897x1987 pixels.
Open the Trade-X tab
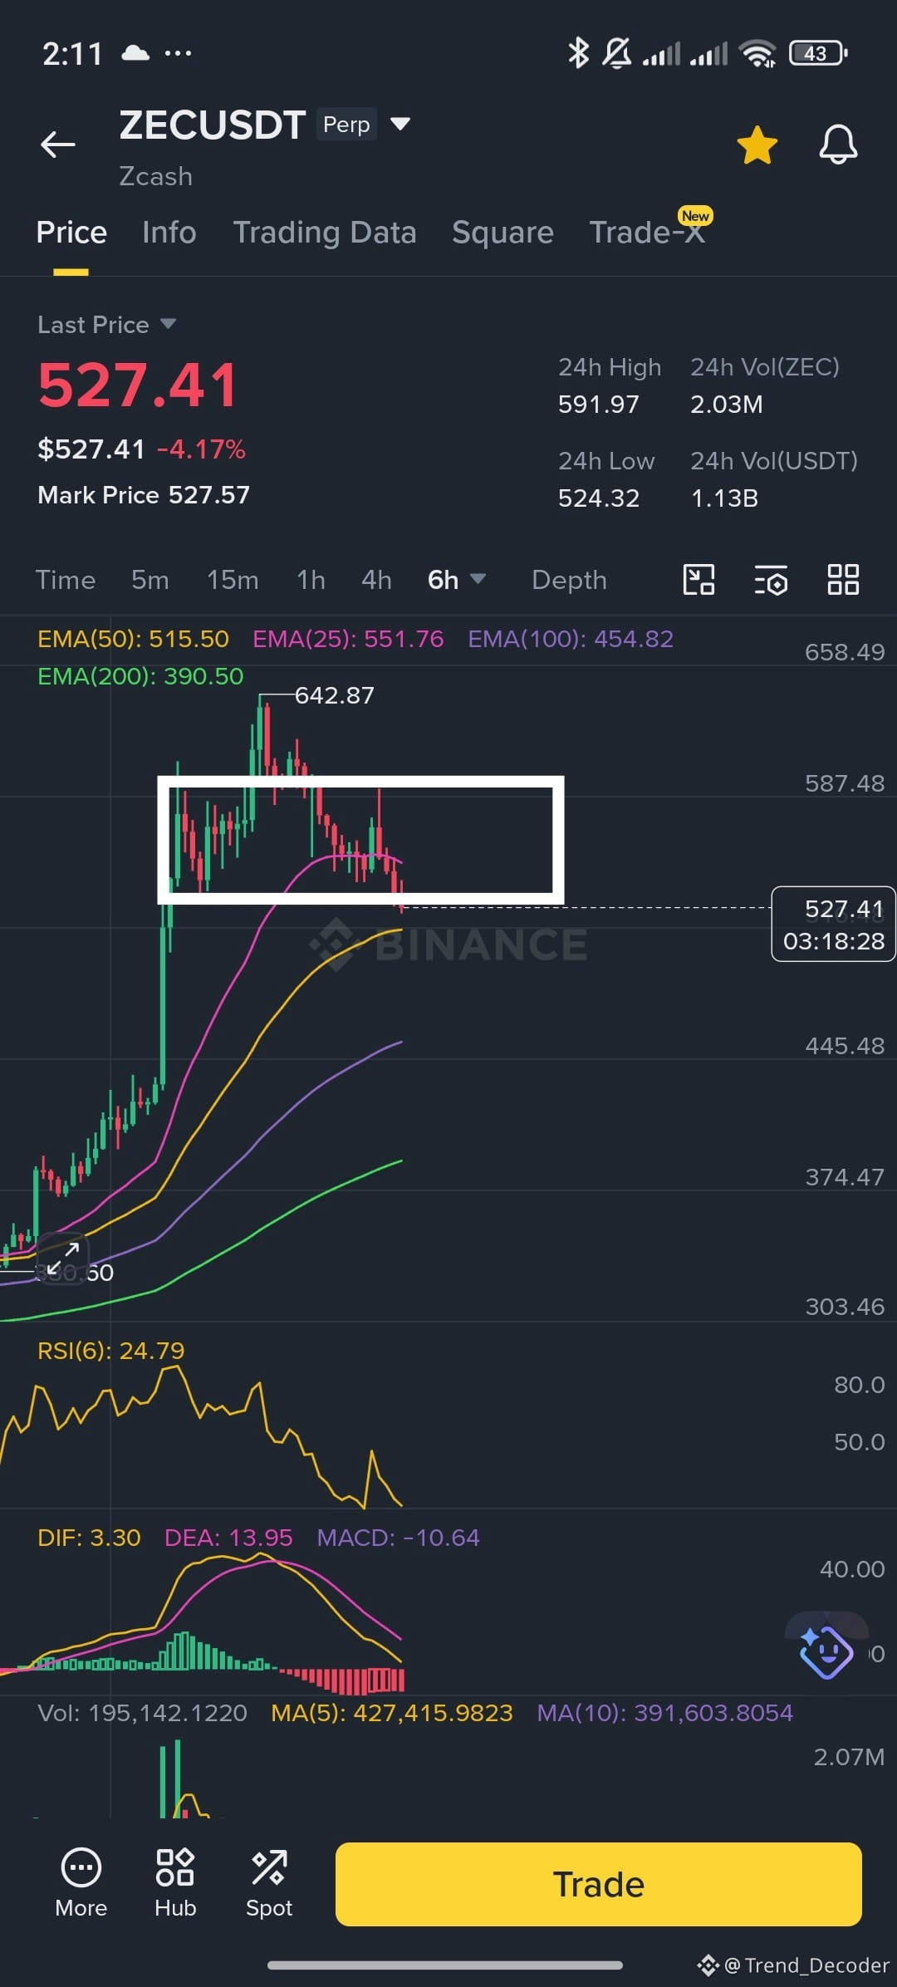point(647,233)
